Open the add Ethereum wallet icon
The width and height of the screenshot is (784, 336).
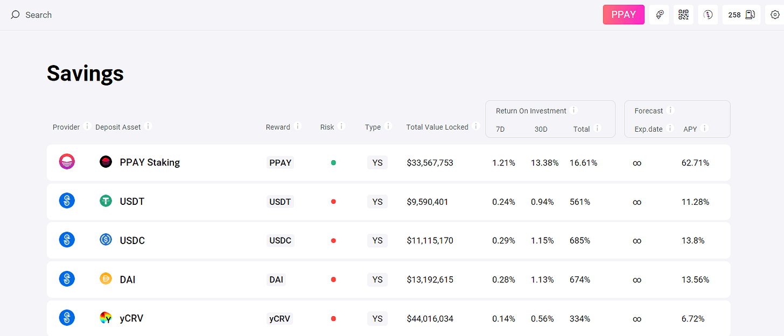659,15
